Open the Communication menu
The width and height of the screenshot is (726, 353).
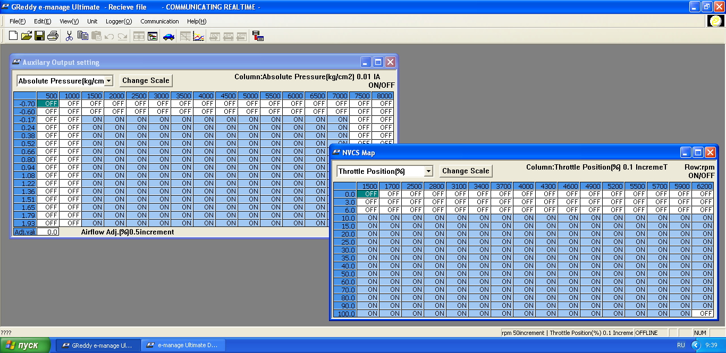point(159,21)
